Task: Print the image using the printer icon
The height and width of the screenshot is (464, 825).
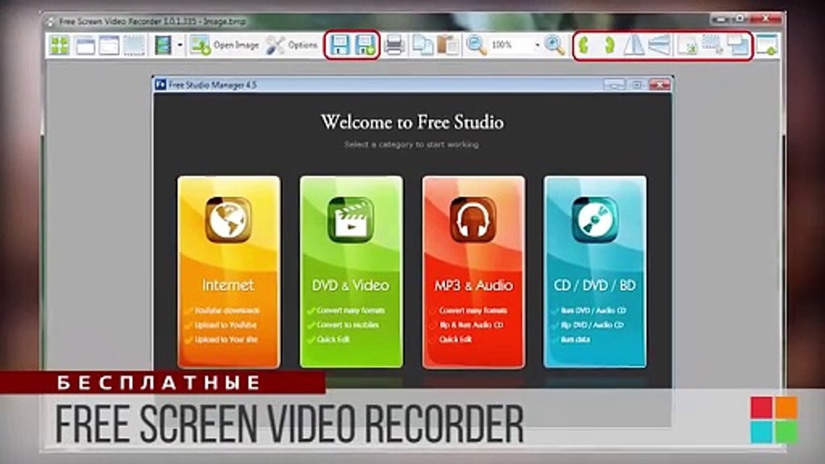Action: pyautogui.click(x=394, y=45)
